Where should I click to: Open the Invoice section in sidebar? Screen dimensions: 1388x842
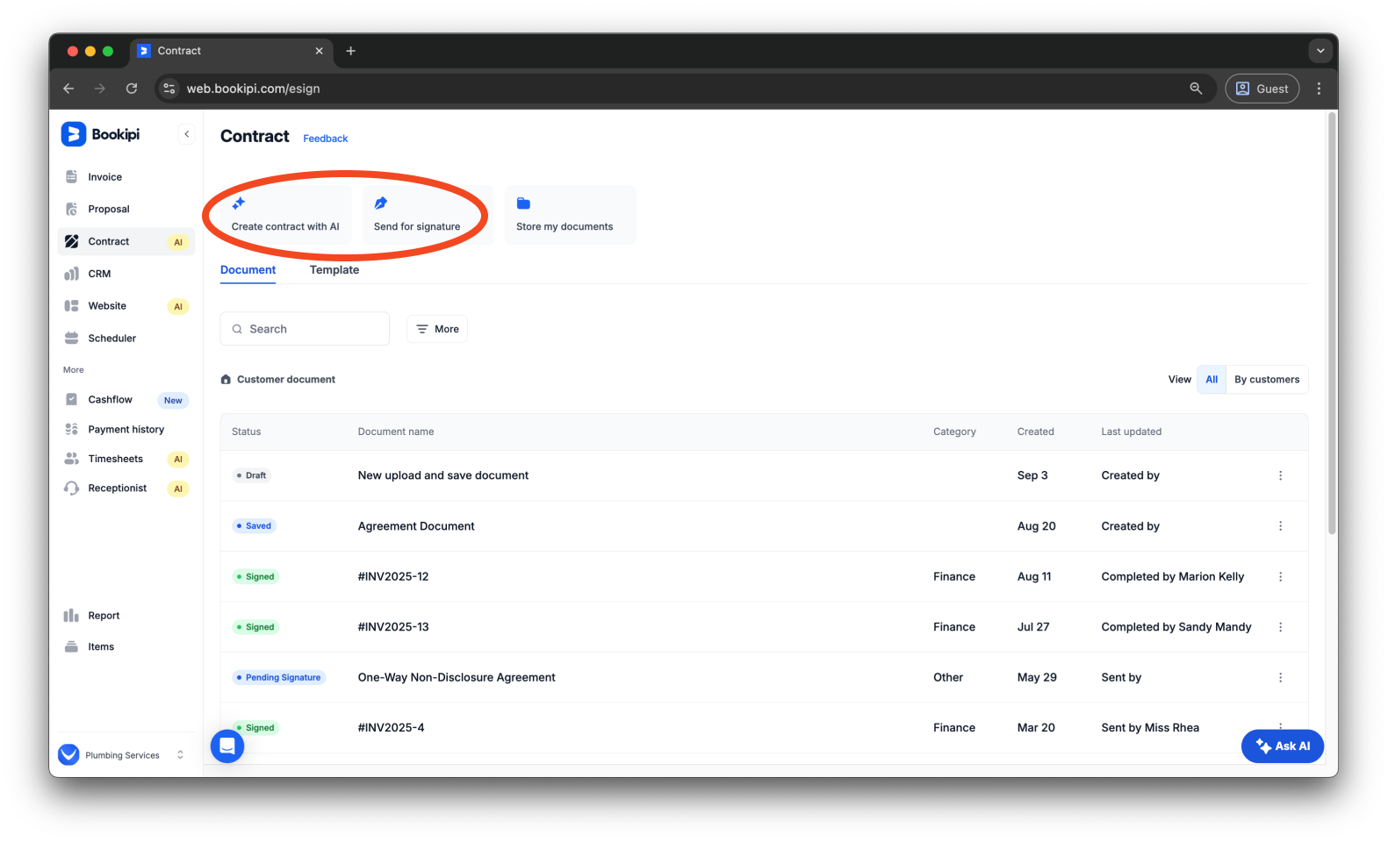point(104,177)
